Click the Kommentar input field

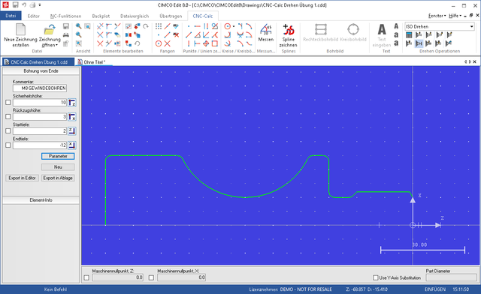(40, 88)
